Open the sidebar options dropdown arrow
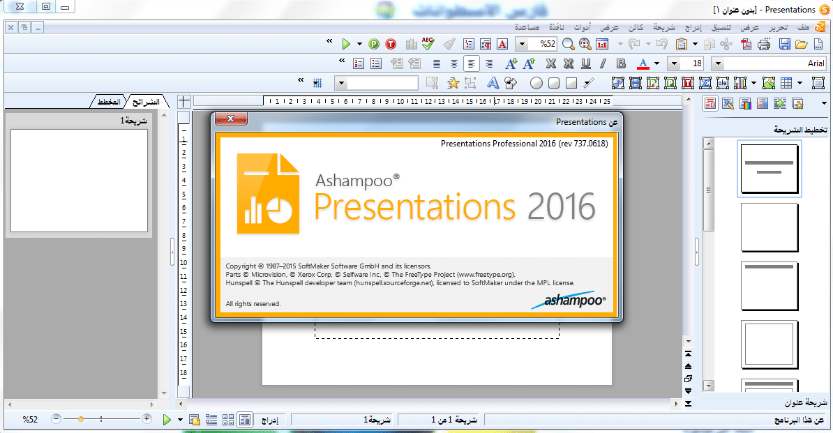 [824, 103]
